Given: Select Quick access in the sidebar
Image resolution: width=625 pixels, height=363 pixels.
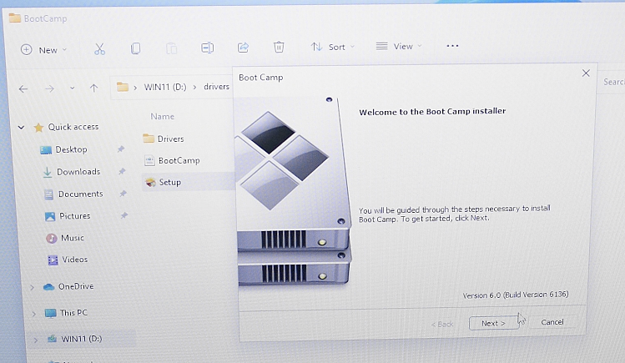Looking at the screenshot, I should coord(73,127).
